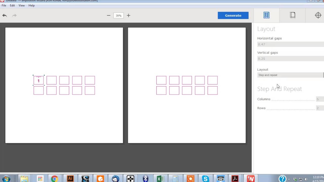Select cell number 1 on left sheet

(x=39, y=80)
